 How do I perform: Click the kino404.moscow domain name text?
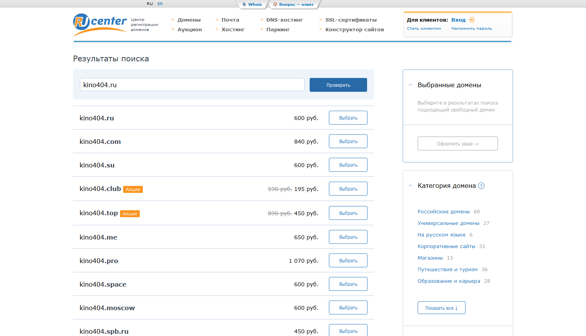[x=107, y=308]
